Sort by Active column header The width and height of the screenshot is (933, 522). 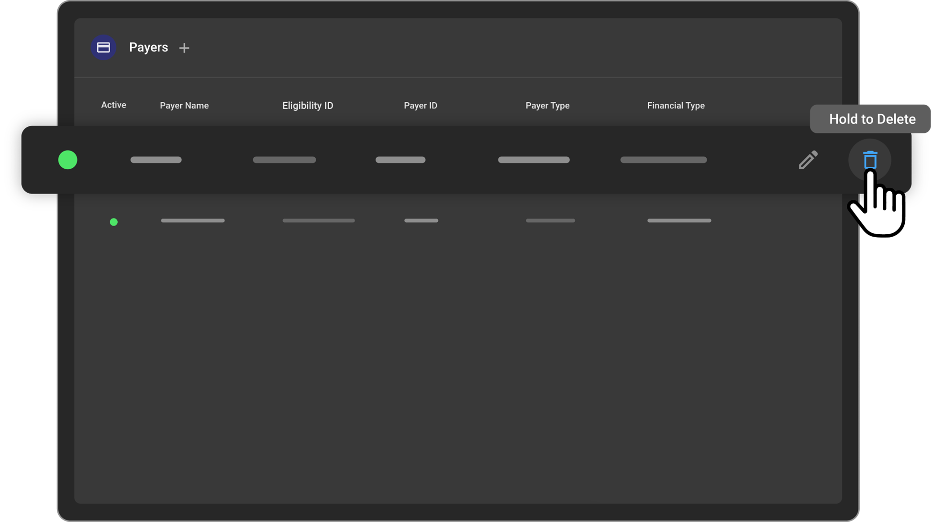113,105
